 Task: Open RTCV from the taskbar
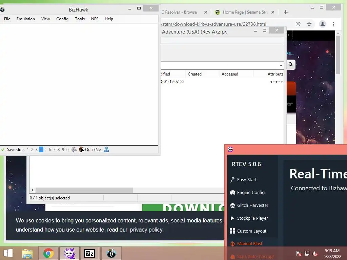click(69, 253)
